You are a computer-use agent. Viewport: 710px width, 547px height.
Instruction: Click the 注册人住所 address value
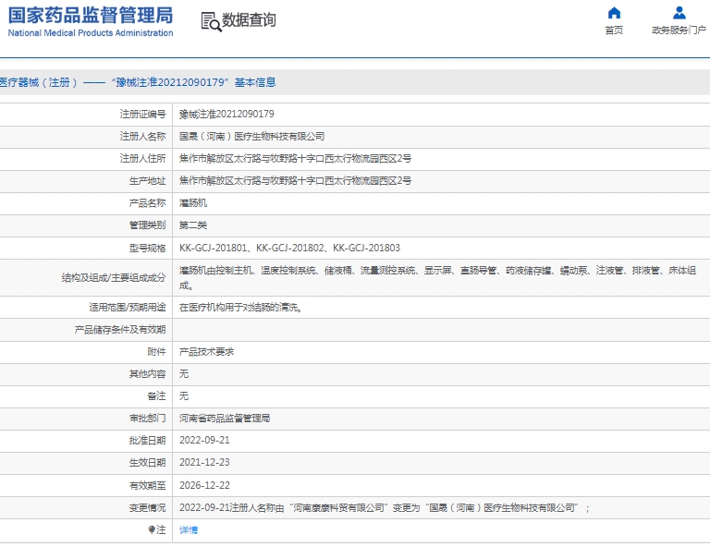(x=295, y=158)
